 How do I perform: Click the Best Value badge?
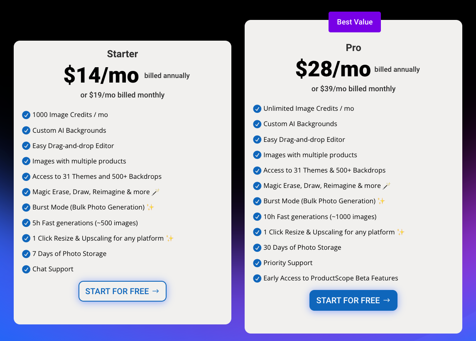(x=354, y=22)
